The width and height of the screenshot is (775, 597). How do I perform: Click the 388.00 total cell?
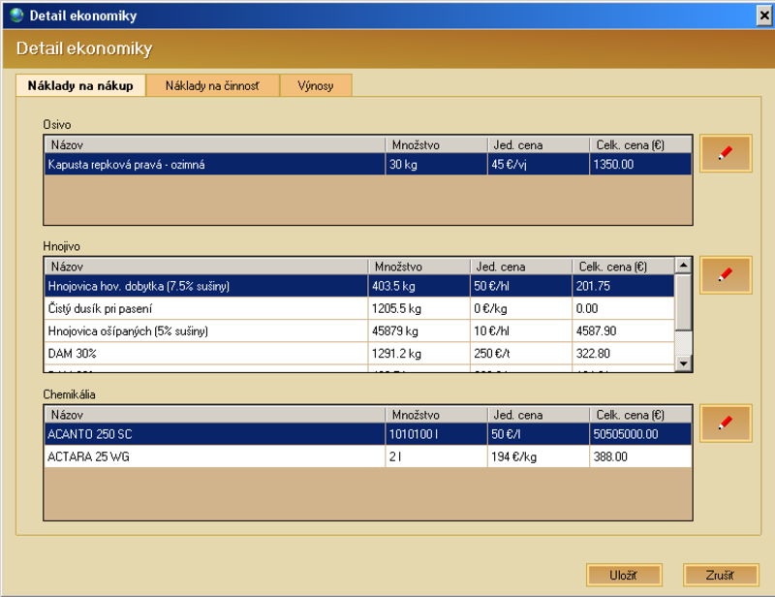[640, 456]
